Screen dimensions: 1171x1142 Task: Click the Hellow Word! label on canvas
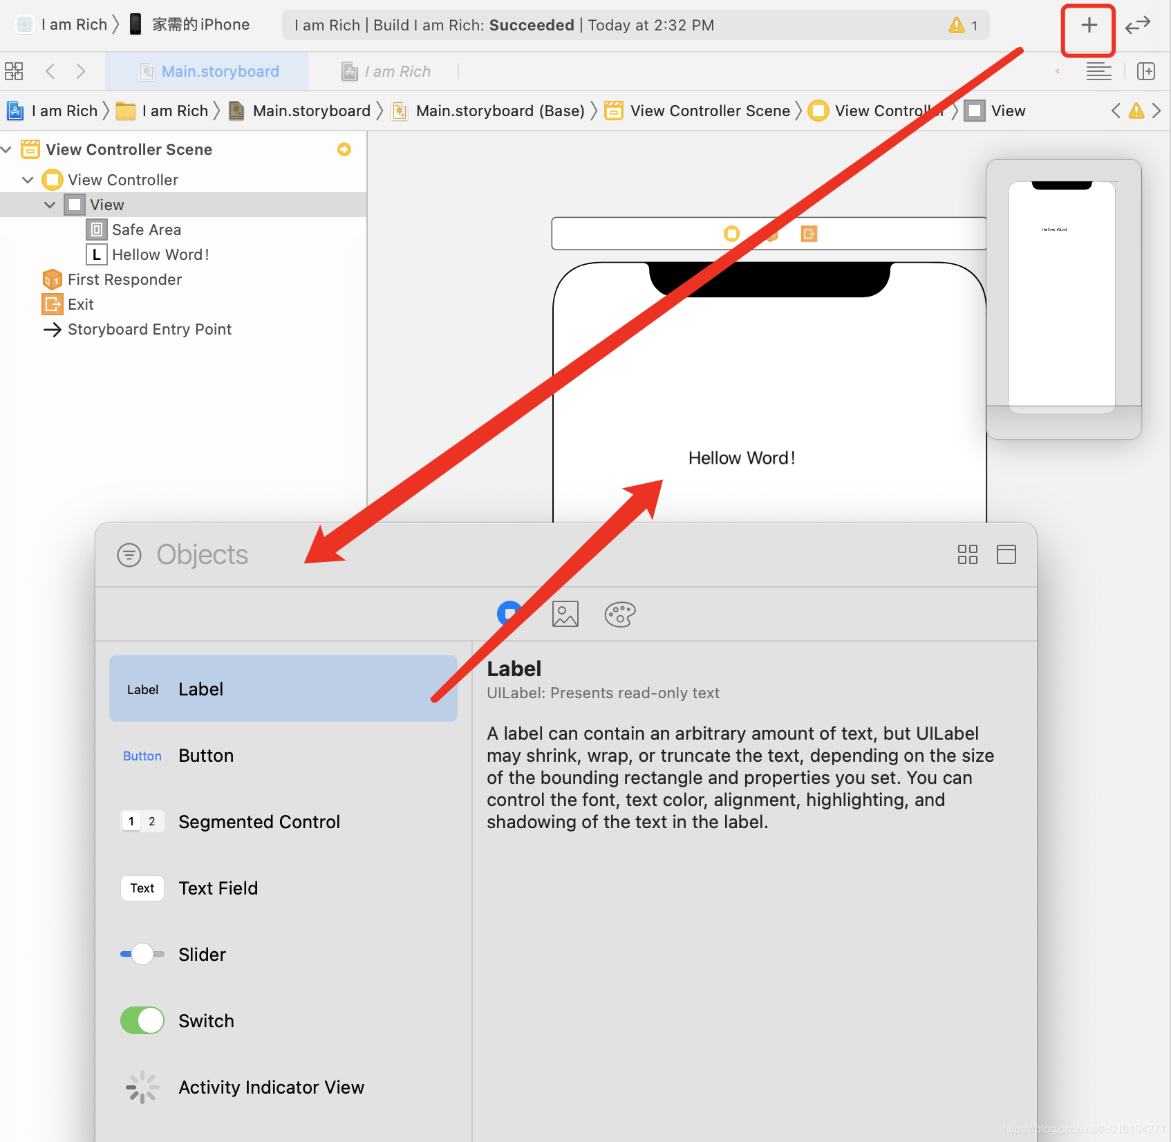742,458
